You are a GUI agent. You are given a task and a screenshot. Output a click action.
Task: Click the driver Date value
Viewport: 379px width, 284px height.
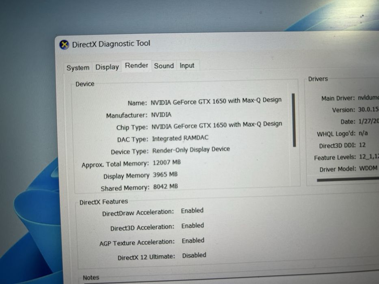point(368,121)
